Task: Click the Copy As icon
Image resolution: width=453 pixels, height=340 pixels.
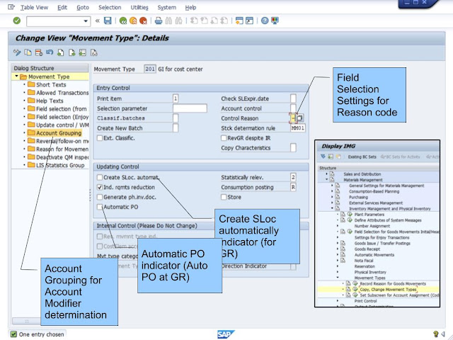Action: tap(28, 52)
